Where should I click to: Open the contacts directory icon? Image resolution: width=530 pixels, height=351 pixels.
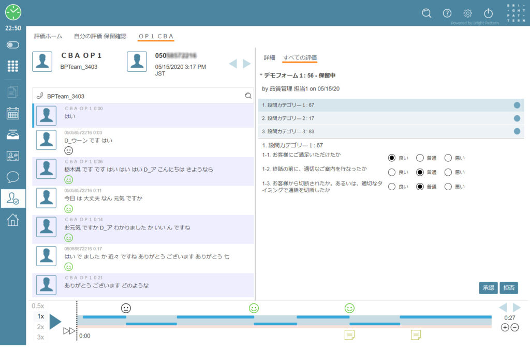(x=13, y=156)
